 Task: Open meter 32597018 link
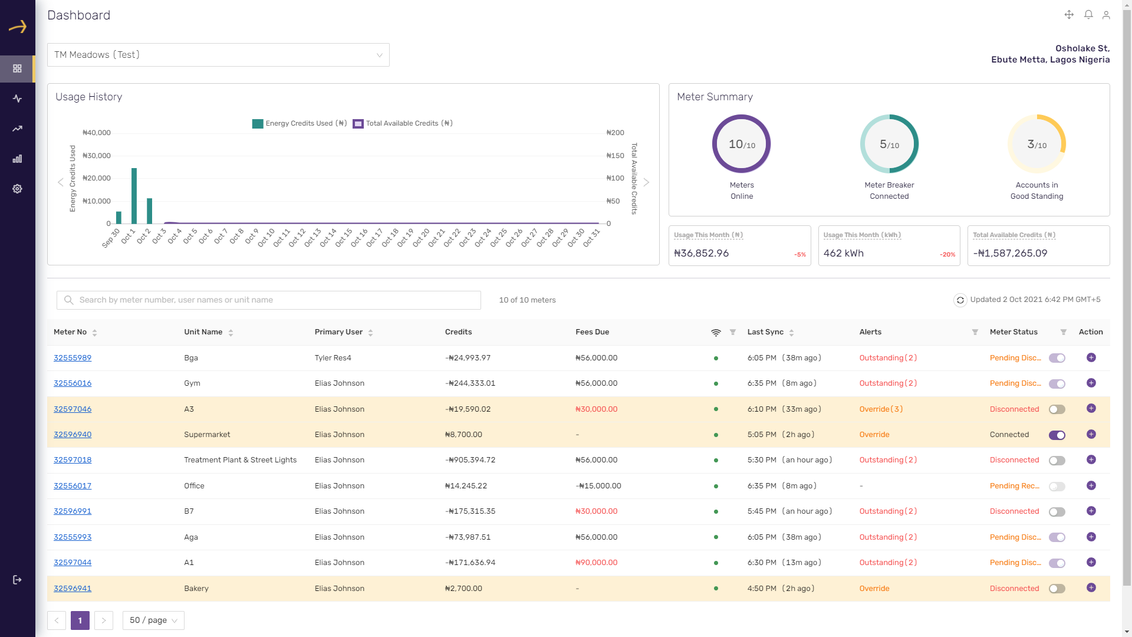[x=73, y=460]
